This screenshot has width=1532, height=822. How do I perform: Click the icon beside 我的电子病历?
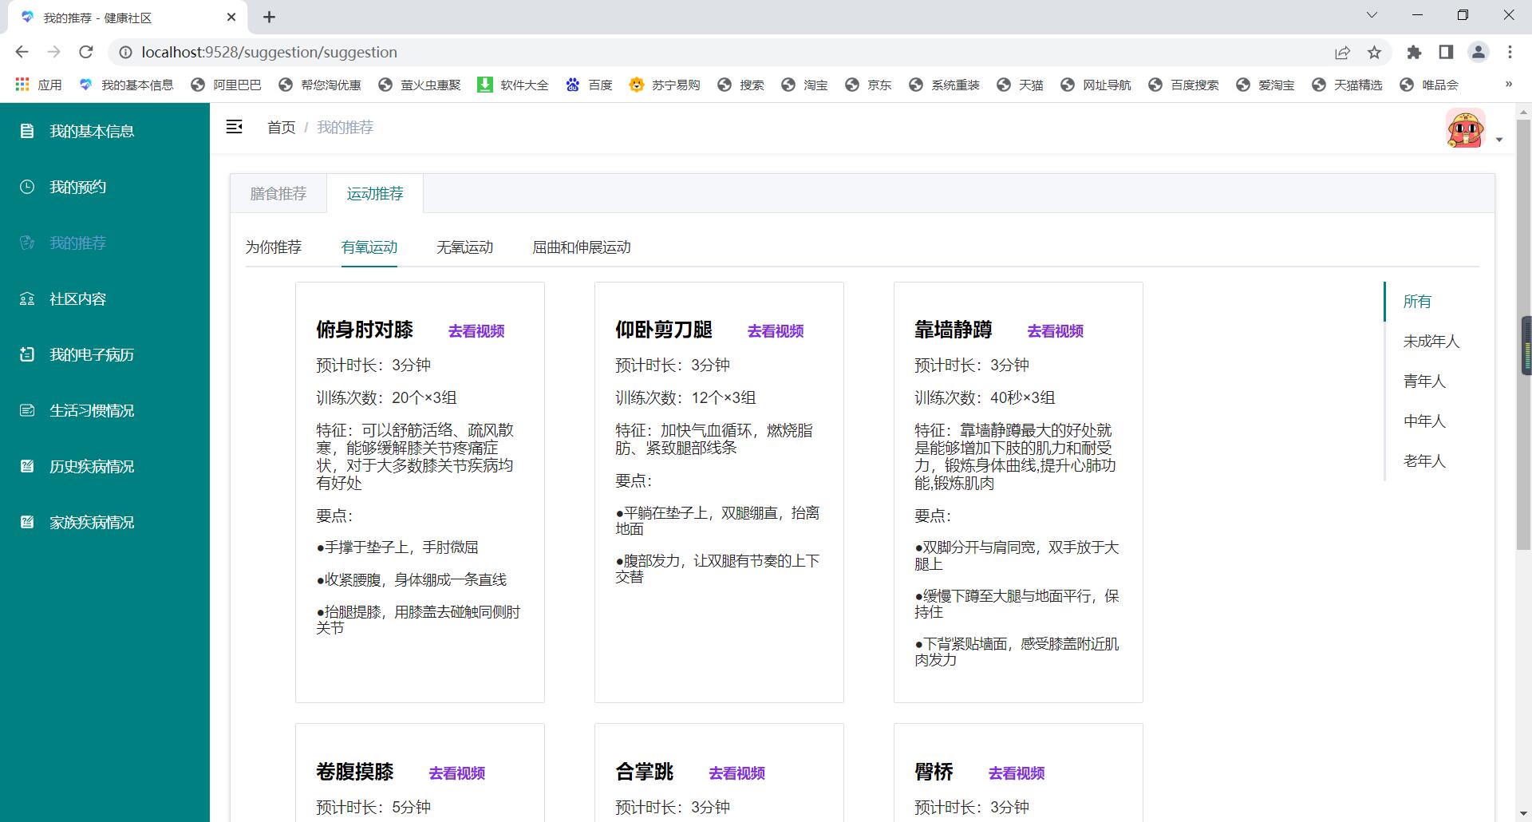(27, 354)
